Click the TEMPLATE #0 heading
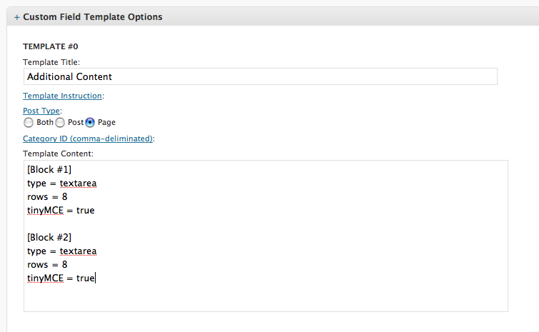Image resolution: width=539 pixels, height=332 pixels. [x=51, y=46]
